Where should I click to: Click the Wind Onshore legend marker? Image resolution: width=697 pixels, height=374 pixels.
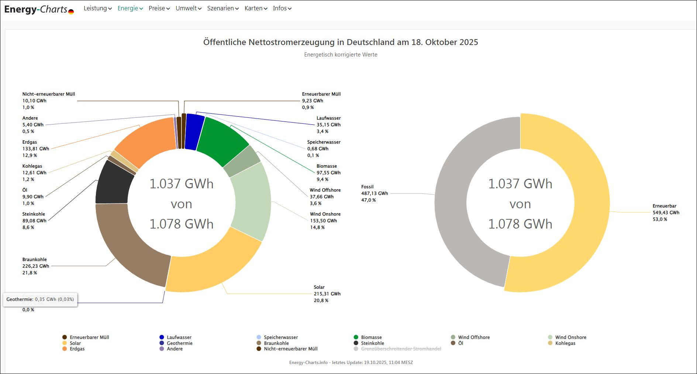coord(550,337)
